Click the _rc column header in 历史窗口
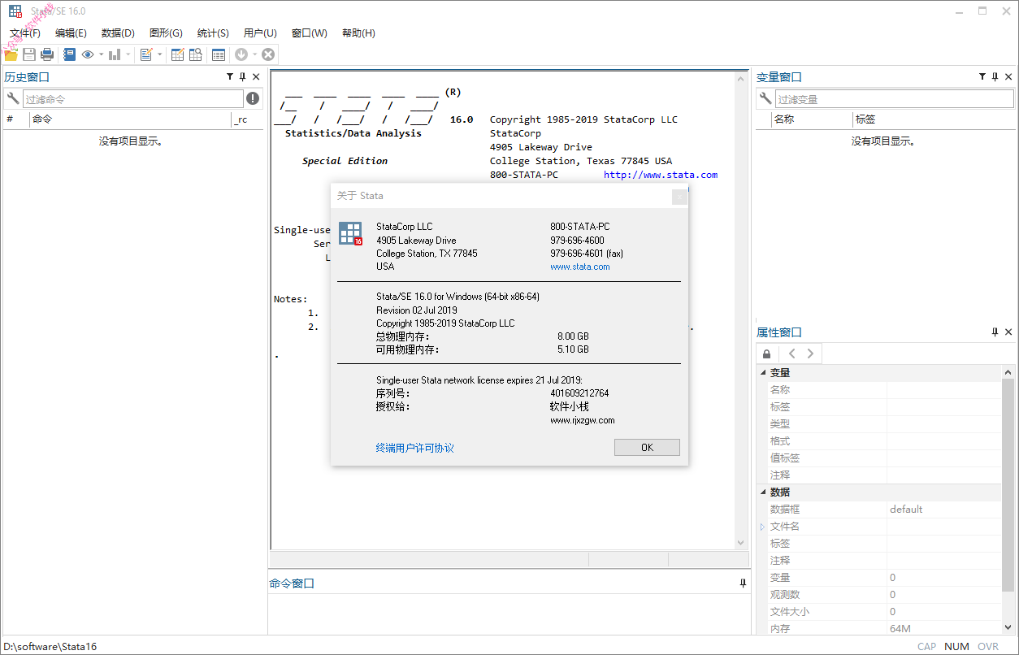The image size is (1019, 655). pos(247,119)
